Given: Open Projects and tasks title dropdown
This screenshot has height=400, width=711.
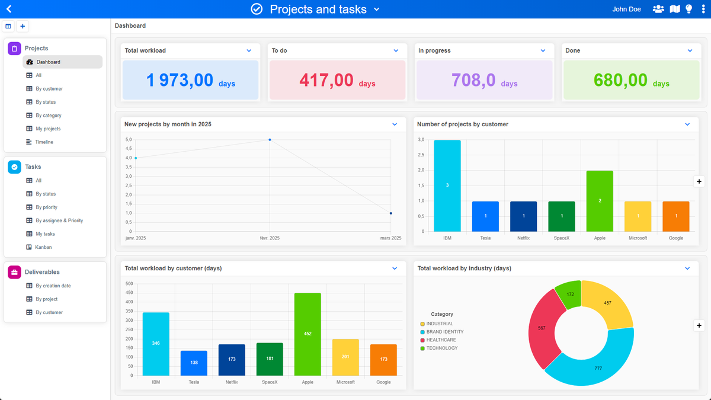Looking at the screenshot, I should click(377, 9).
